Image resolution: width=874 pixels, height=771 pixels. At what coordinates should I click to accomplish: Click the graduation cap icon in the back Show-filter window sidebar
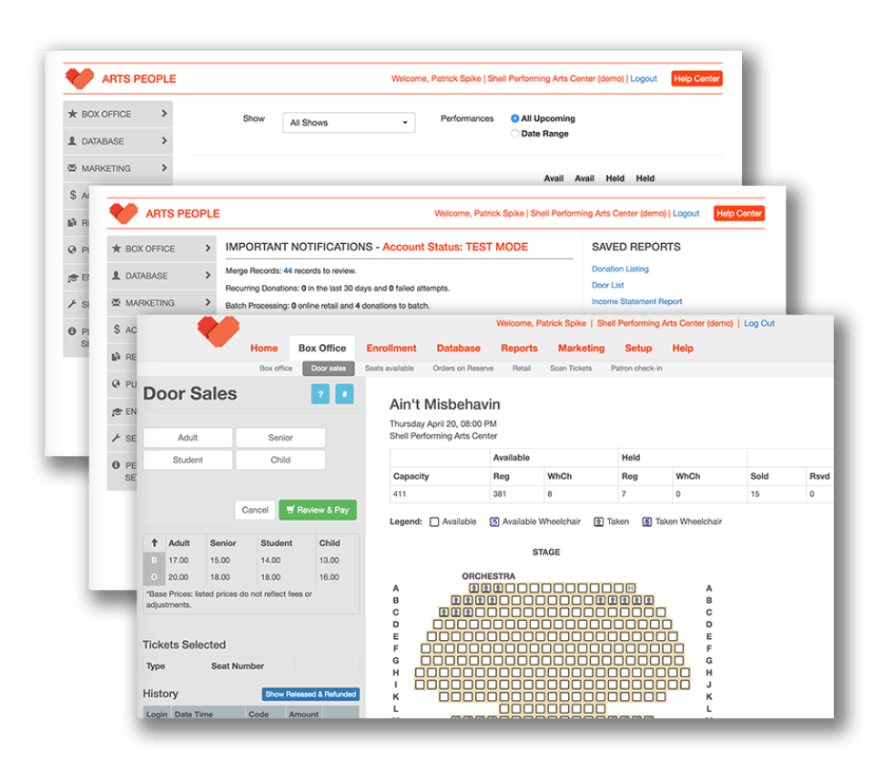coord(73,277)
